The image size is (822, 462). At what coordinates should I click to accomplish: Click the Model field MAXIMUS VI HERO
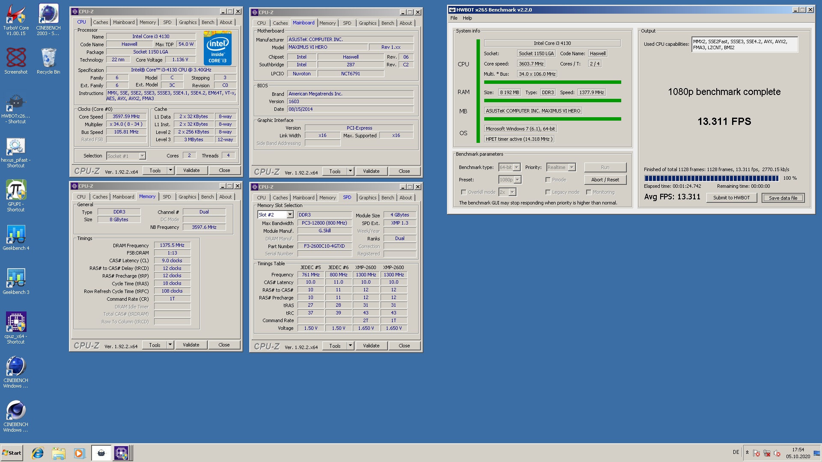pos(327,47)
